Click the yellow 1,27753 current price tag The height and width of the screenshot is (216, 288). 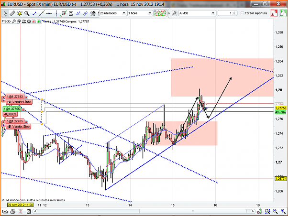click(x=281, y=108)
